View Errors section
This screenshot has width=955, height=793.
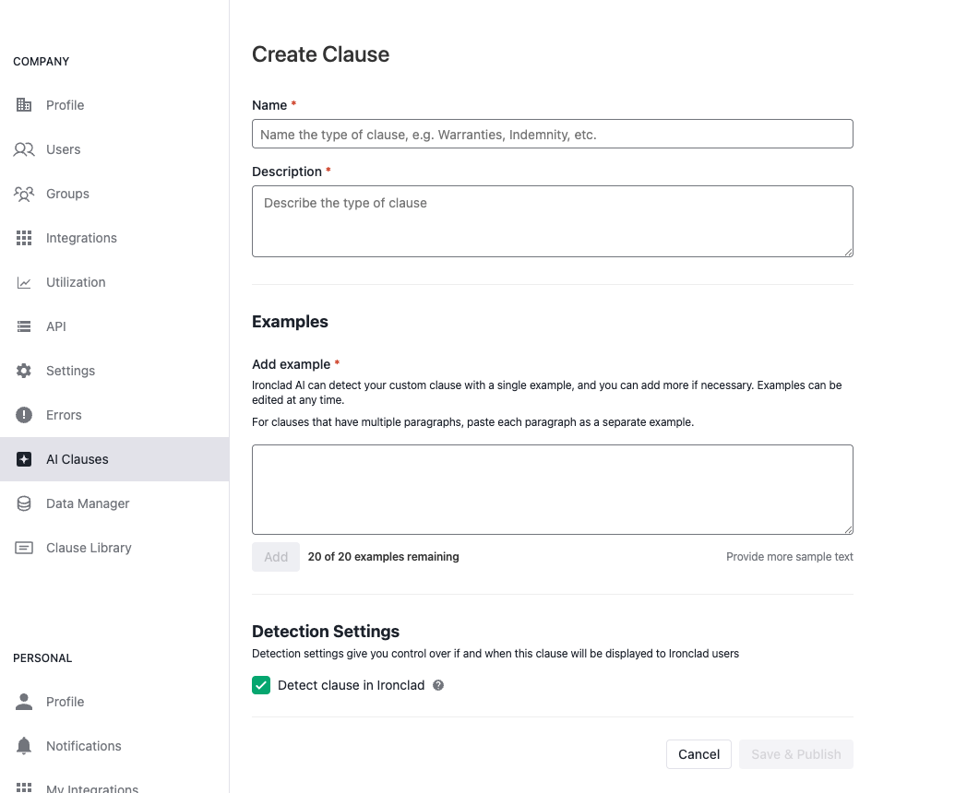click(114, 415)
